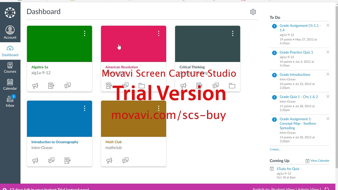Open Critical Thinking assignments icon
Viewport: 338px width, 190px height.
pos(199,85)
